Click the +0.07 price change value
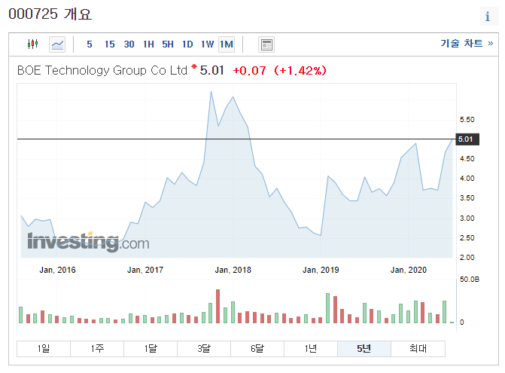Image resolution: width=505 pixels, height=373 pixels. point(249,71)
